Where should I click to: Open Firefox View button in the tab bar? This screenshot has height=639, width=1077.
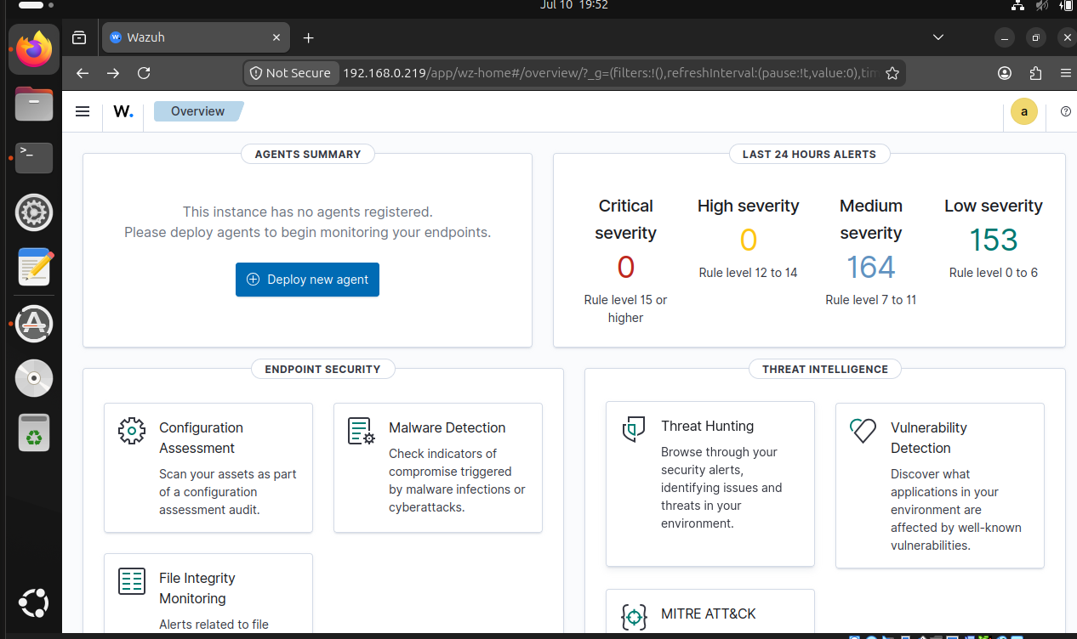[x=79, y=37]
